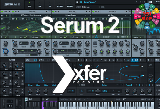The width and height of the screenshot is (160, 109).
Task: Click the pitch bend up range stepper
Action: pos(12,101)
